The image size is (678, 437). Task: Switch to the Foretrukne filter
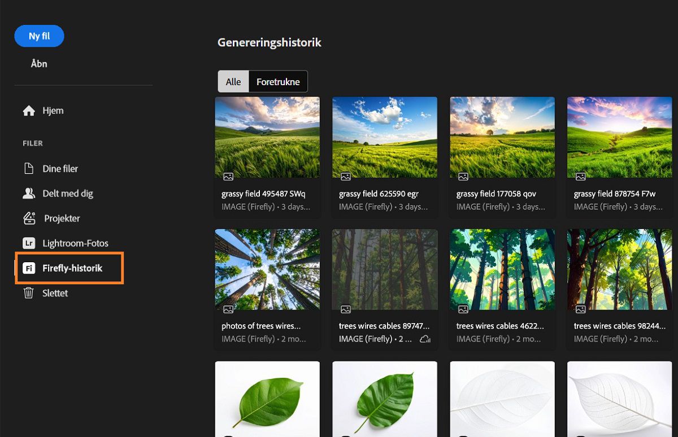pyautogui.click(x=278, y=82)
